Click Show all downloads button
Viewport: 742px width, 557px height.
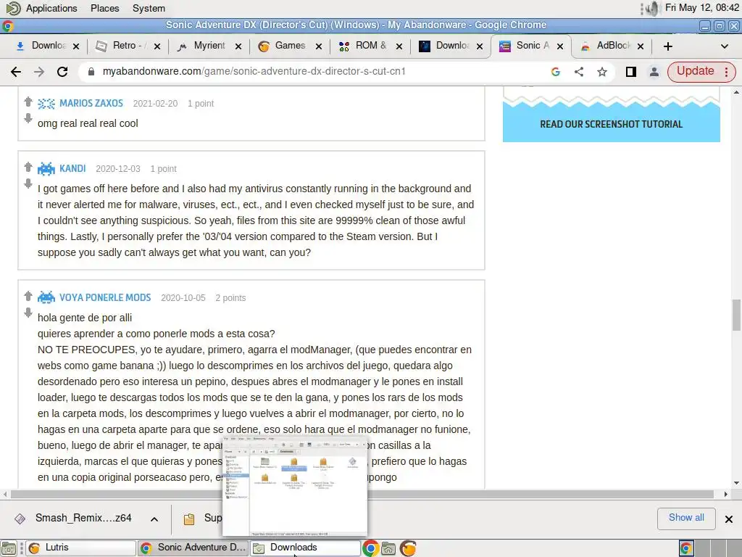pos(686,518)
